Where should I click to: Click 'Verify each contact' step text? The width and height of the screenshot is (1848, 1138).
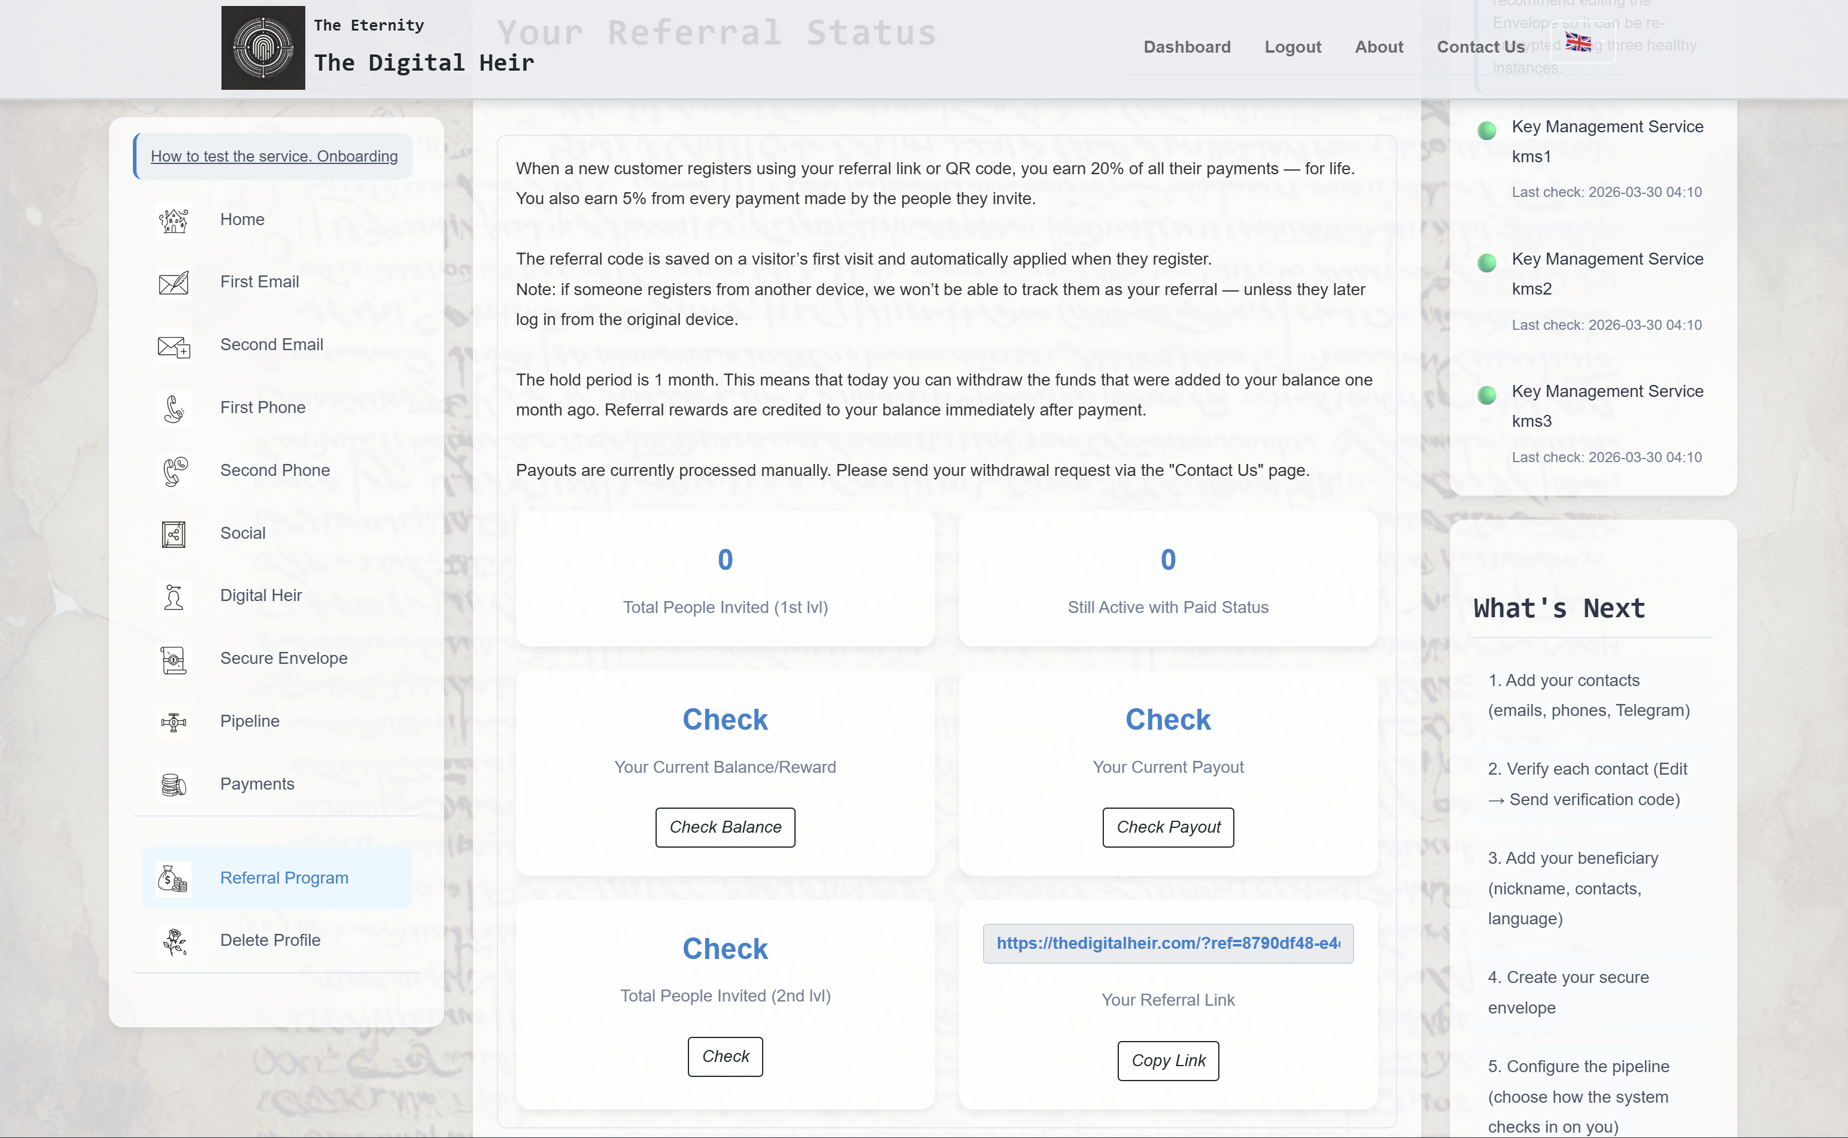point(1587,784)
